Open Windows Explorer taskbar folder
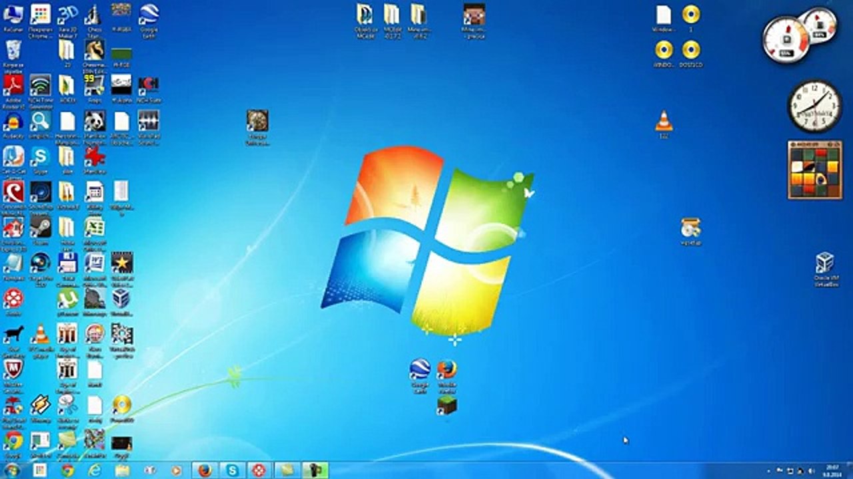Viewport: 853px width, 479px height. (x=122, y=470)
